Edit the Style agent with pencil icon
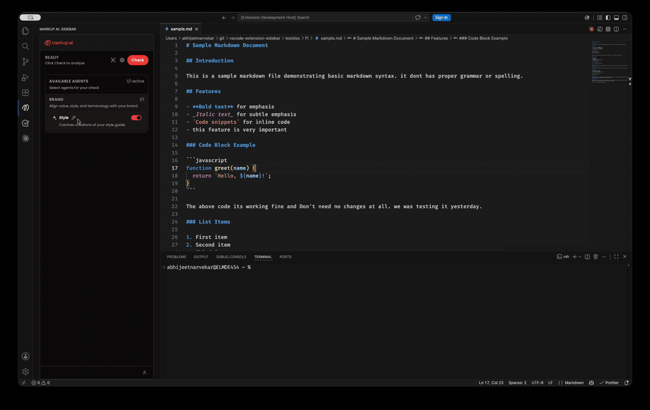Screen dimensions: 650x410 point(73,118)
